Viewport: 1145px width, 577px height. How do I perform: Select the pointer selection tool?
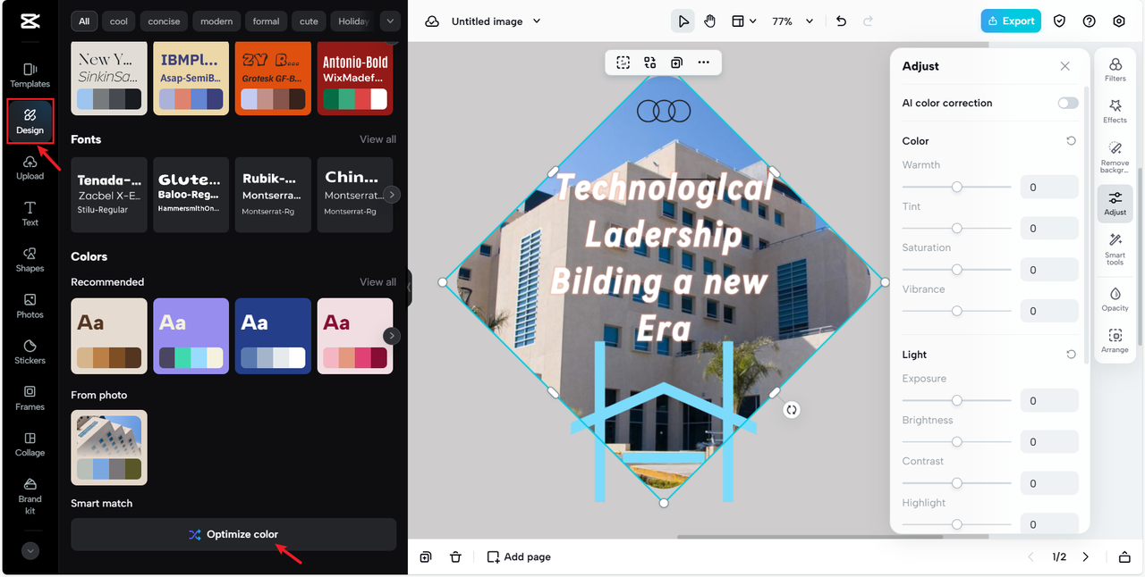pos(683,21)
